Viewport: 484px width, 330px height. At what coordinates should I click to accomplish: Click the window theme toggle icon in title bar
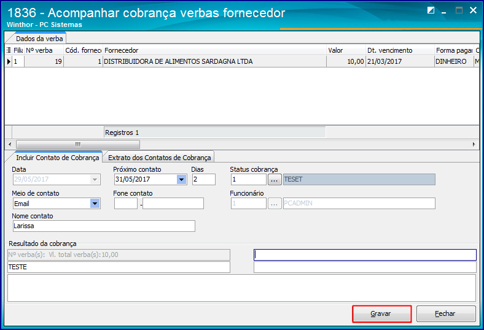431,10
